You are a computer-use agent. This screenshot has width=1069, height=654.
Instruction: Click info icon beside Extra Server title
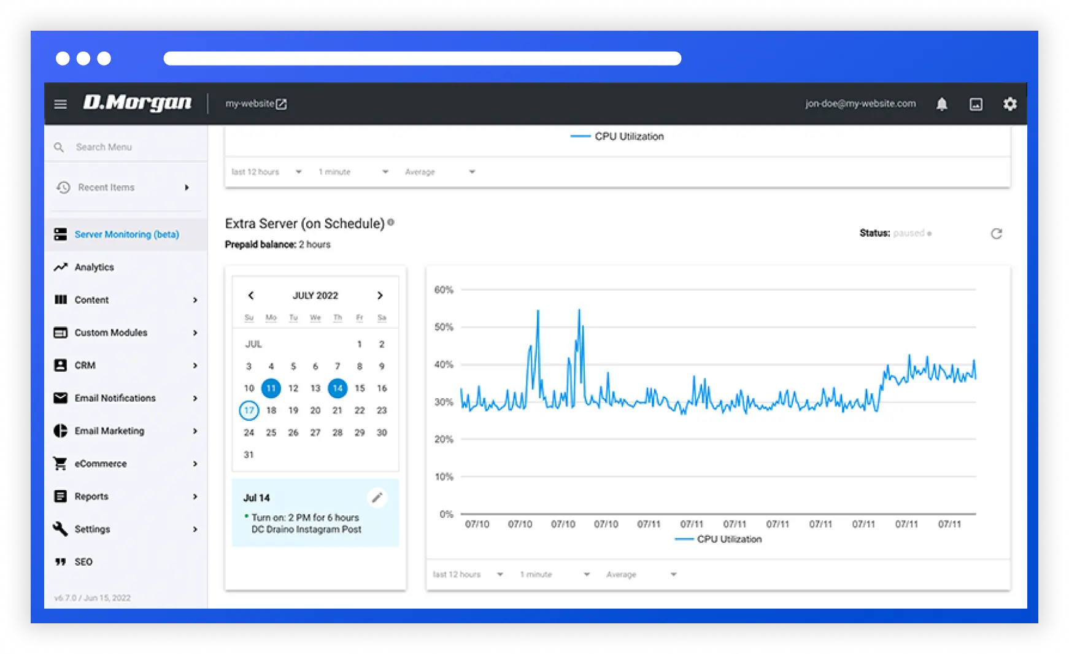(391, 223)
